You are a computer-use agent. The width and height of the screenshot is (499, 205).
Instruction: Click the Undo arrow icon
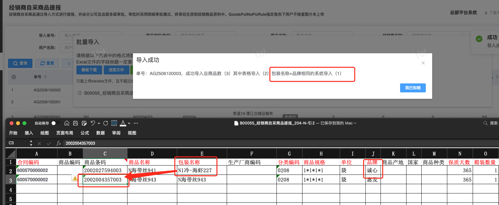point(93,123)
